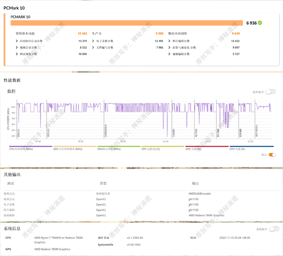The height and width of the screenshot is (256, 283).
Task: Select the CPU 功耗 (瓦特) legend
Action: [x=163, y=148]
